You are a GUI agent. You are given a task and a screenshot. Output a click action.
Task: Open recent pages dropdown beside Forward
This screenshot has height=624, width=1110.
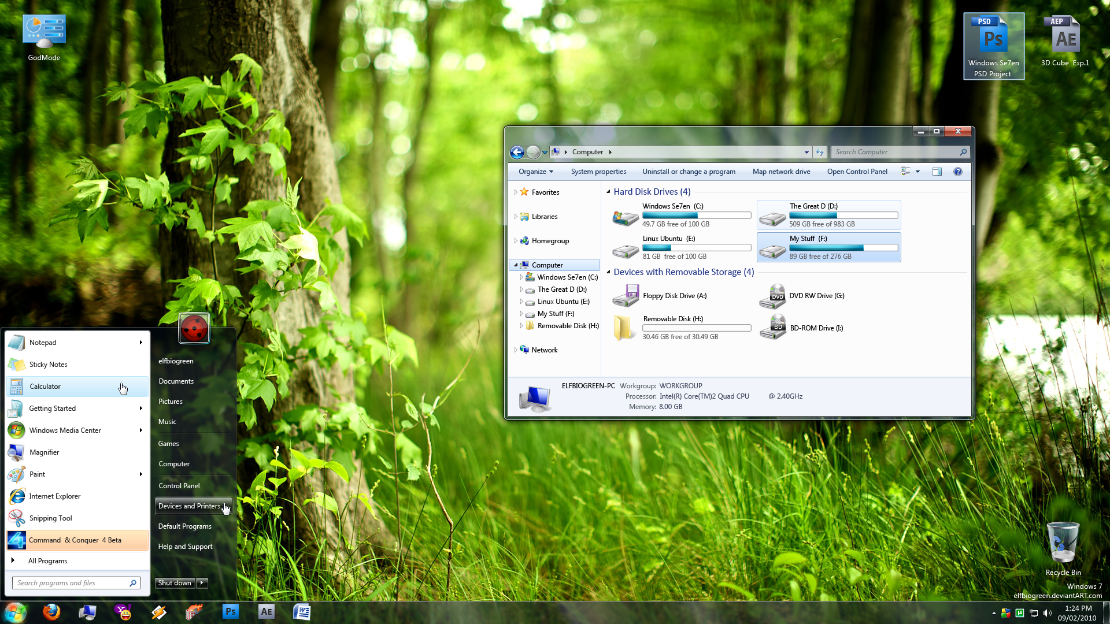545,153
